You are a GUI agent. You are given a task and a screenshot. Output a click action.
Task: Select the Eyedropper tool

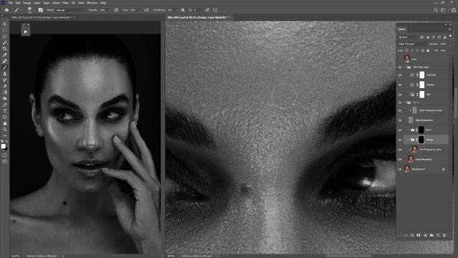click(5, 55)
